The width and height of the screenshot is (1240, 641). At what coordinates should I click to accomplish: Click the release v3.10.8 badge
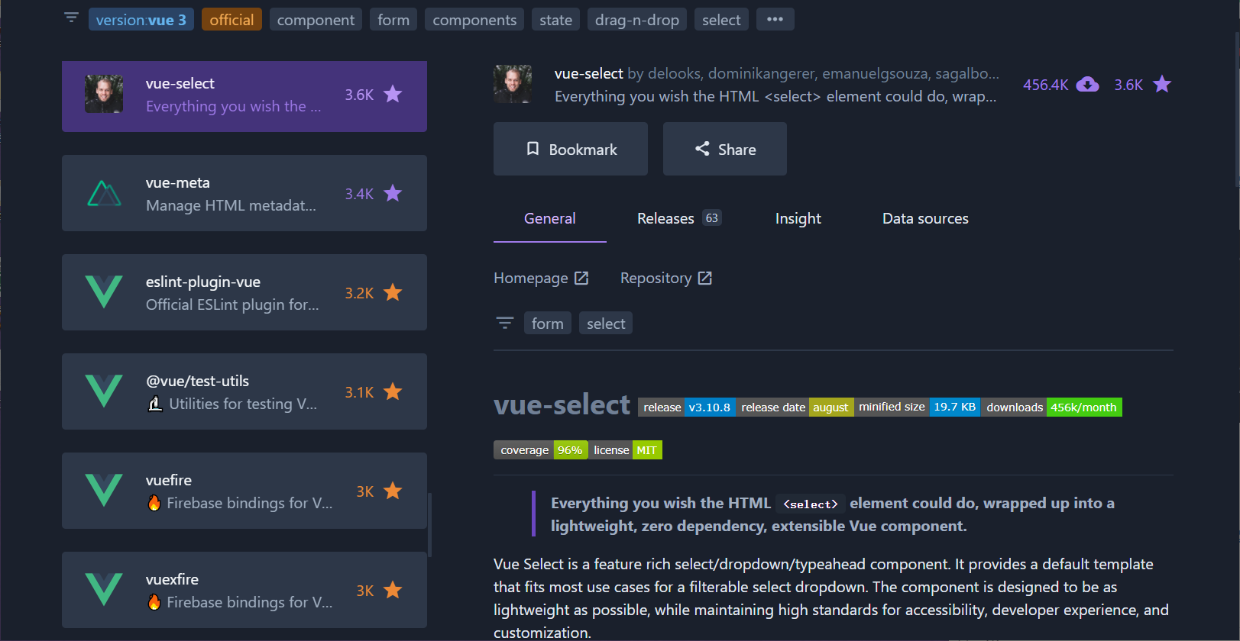687,407
